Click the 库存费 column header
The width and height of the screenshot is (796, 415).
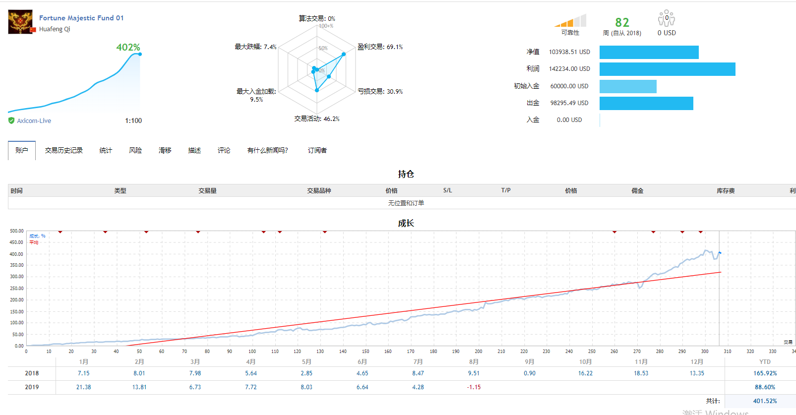point(726,190)
